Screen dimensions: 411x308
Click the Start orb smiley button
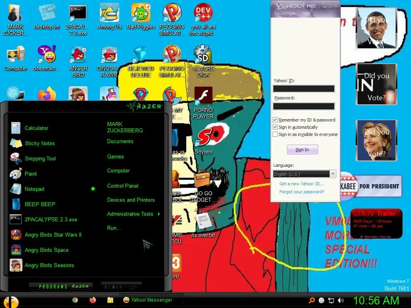[11, 302]
